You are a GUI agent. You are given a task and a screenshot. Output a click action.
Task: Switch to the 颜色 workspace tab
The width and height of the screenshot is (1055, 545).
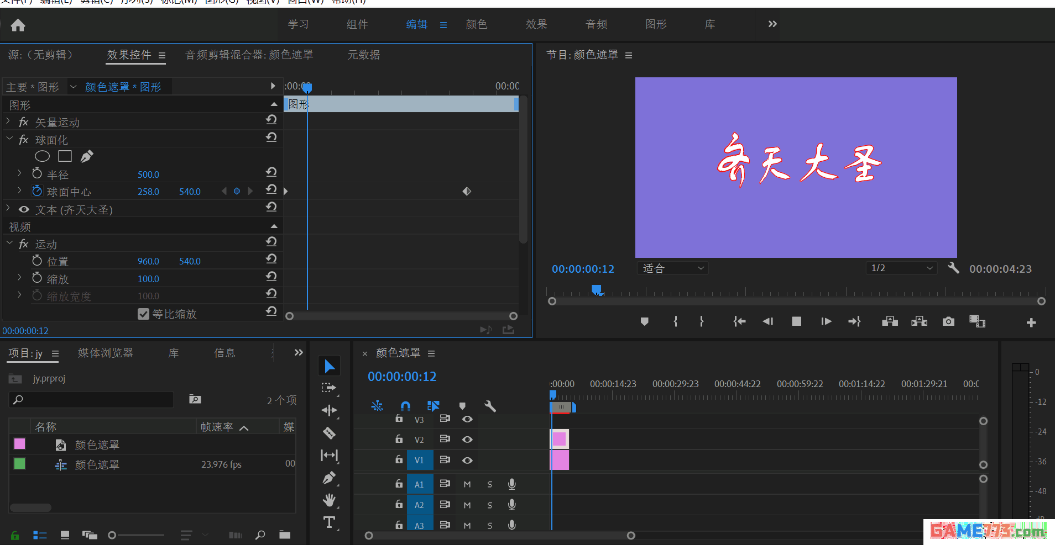pyautogui.click(x=476, y=24)
